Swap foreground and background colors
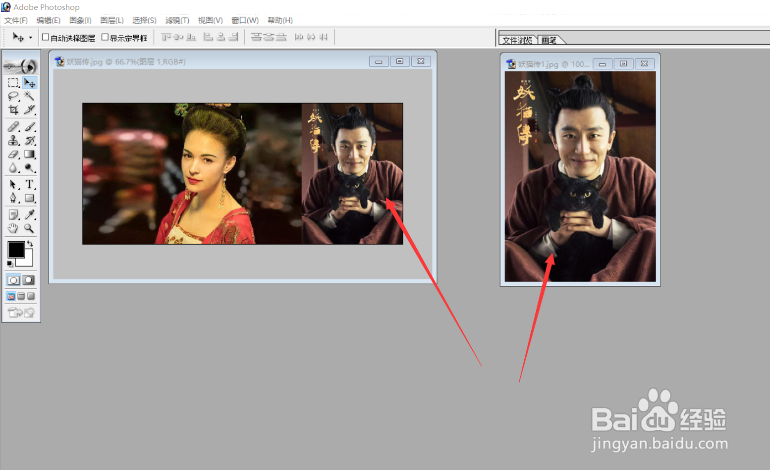Screen dimensions: 770x470 click(x=30, y=244)
